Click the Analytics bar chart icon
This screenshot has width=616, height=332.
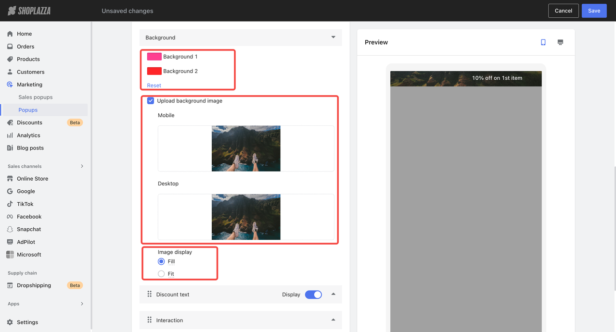10,135
